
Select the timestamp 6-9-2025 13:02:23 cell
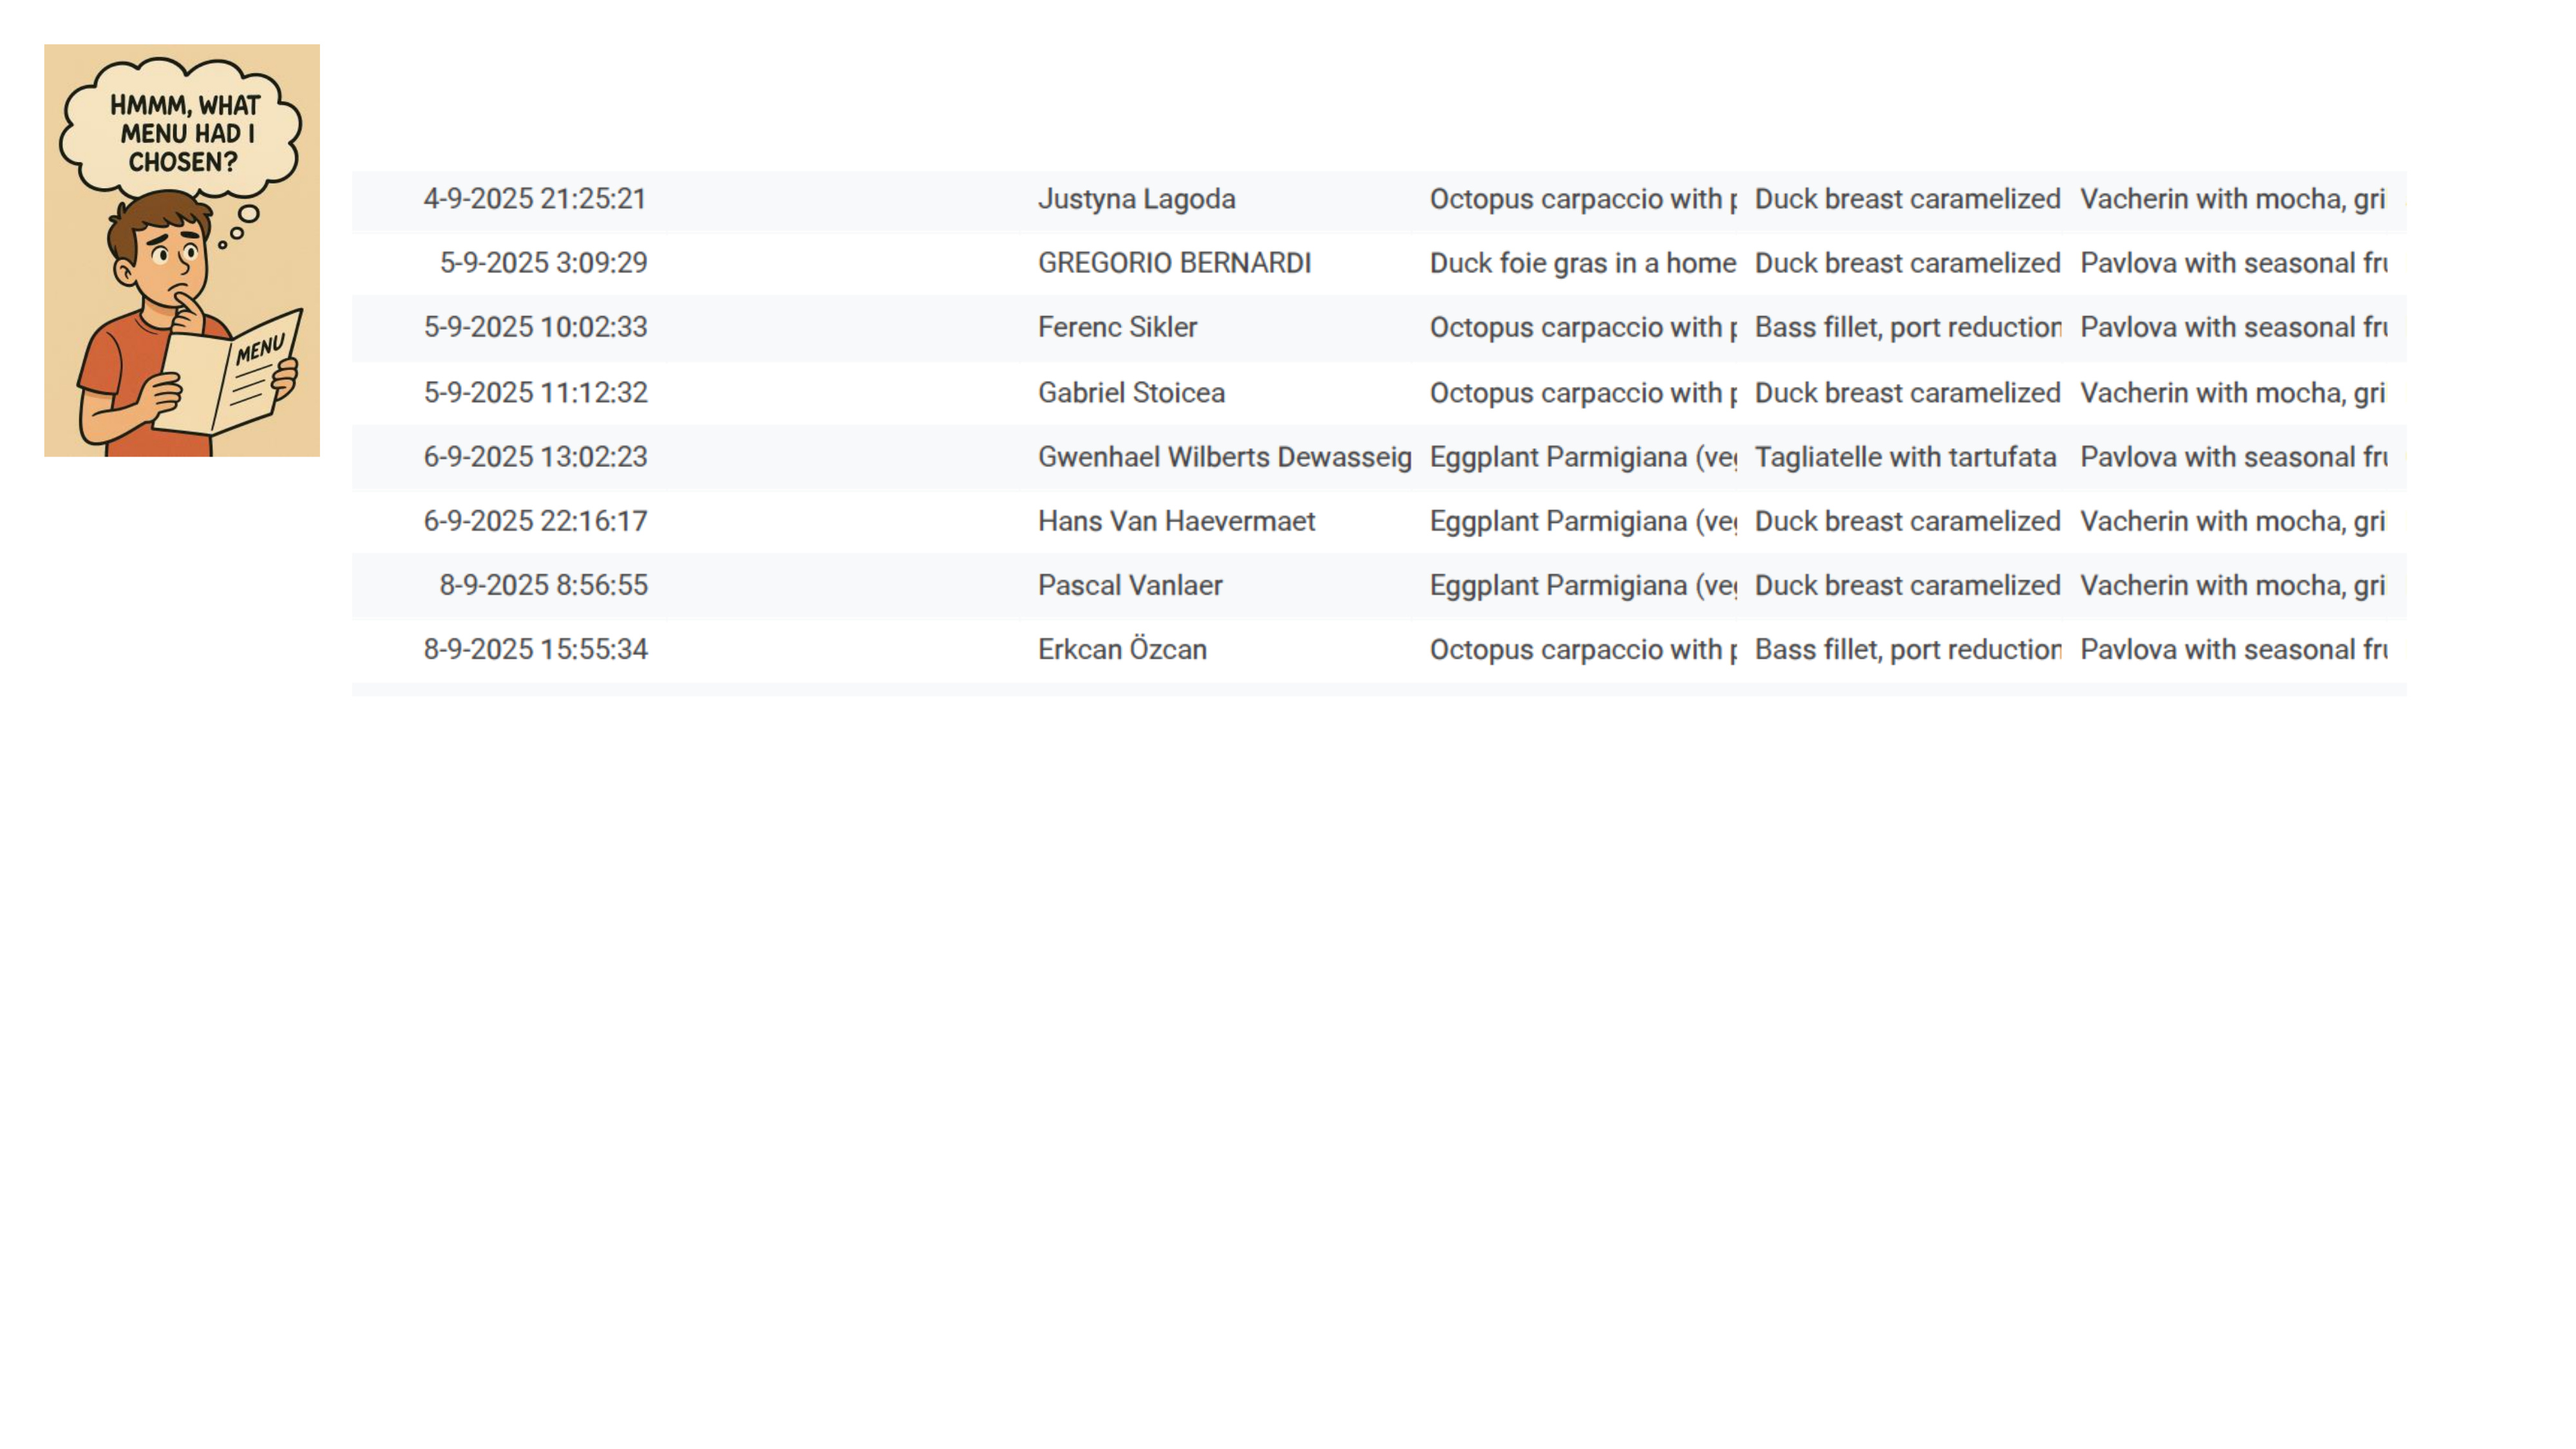[x=535, y=457]
